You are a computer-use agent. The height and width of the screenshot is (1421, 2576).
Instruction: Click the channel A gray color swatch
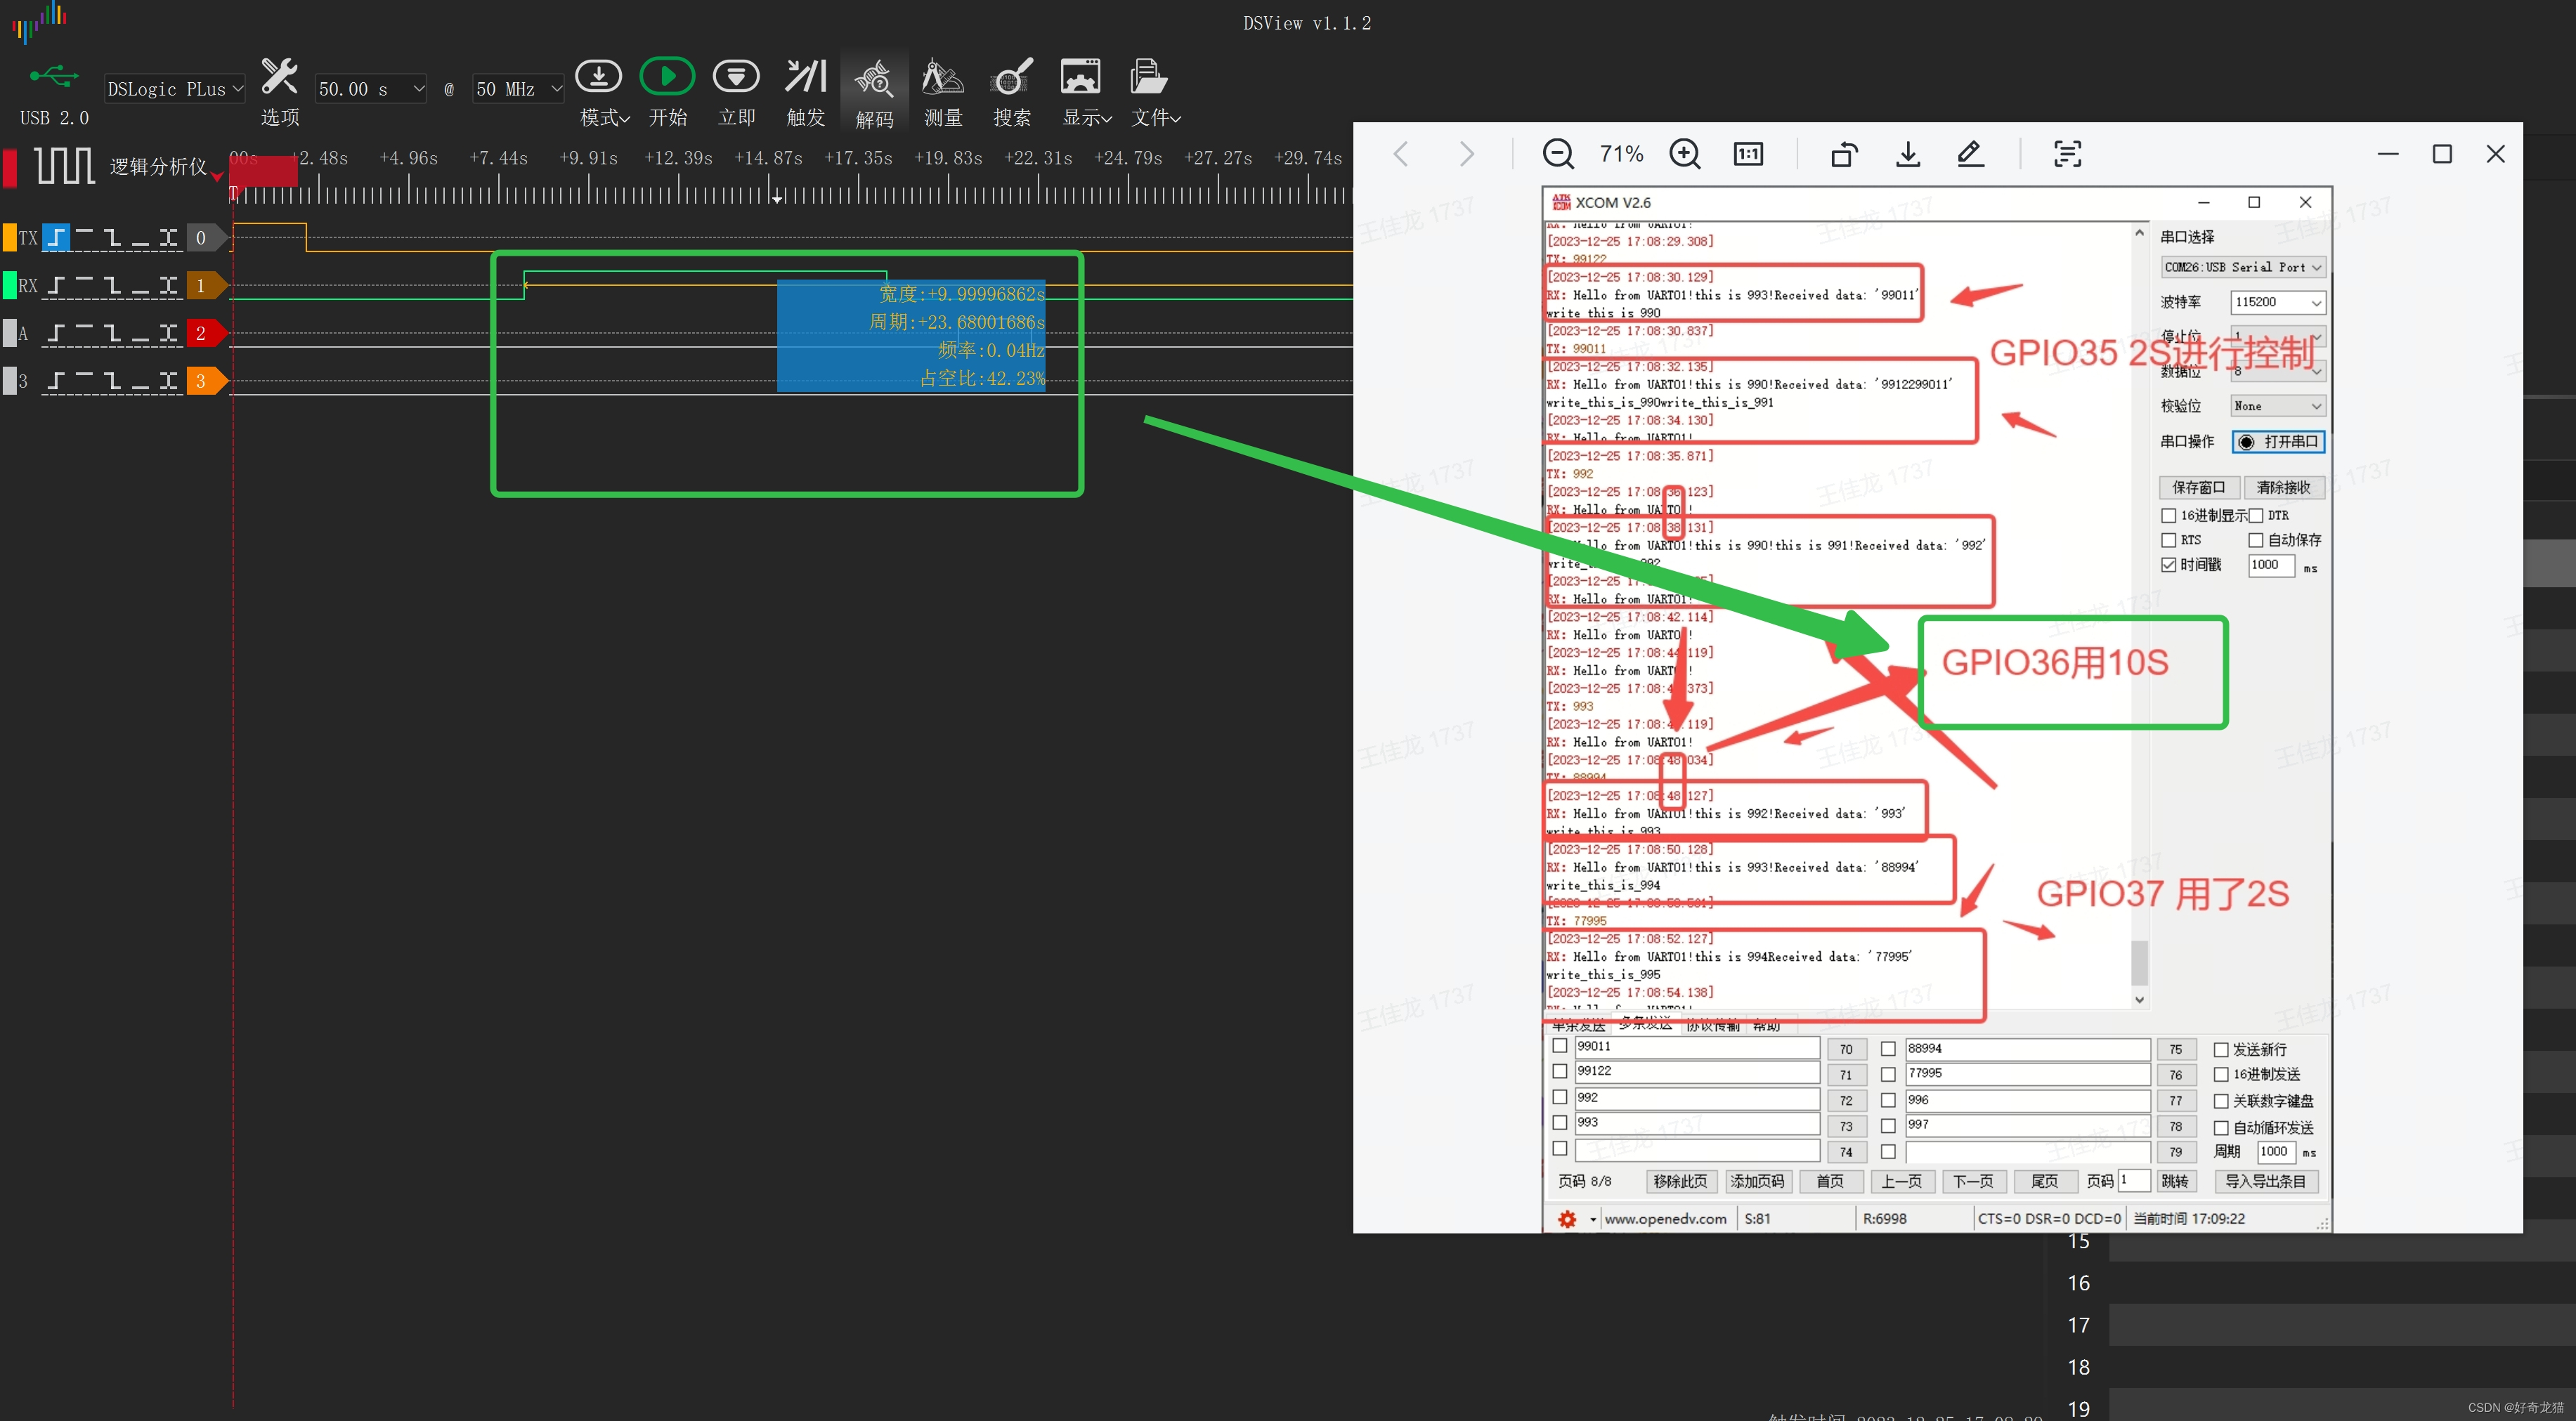[x=9, y=334]
